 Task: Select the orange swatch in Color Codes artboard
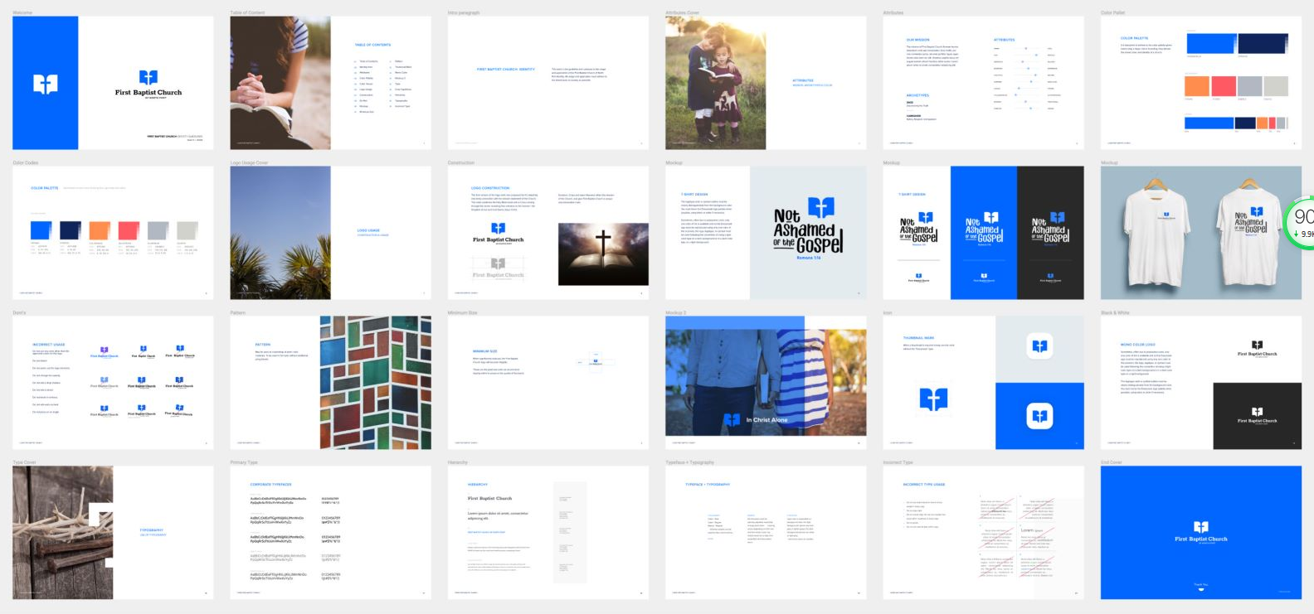click(100, 230)
